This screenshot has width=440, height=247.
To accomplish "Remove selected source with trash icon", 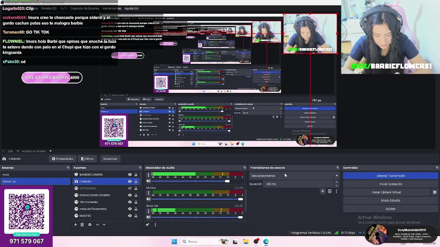I will pos(82,225).
